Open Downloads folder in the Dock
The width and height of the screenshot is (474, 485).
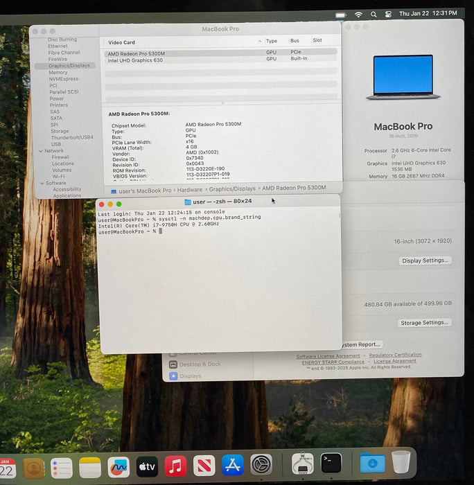pyautogui.click(x=373, y=463)
